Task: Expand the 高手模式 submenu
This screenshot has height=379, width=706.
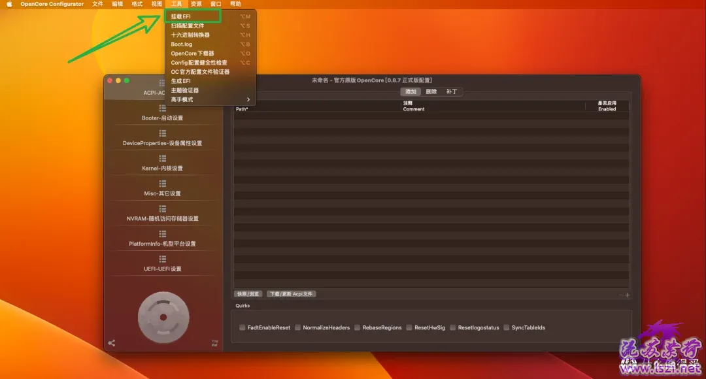Action: point(210,99)
